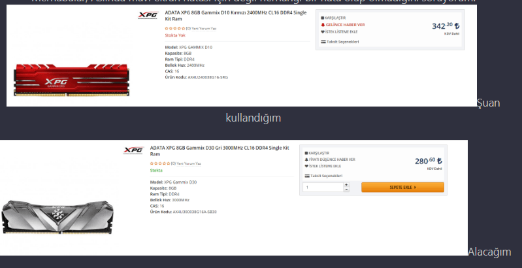The height and width of the screenshot is (268, 522).
Task: Decrease quantity with the minus stepper
Action: [x=346, y=190]
